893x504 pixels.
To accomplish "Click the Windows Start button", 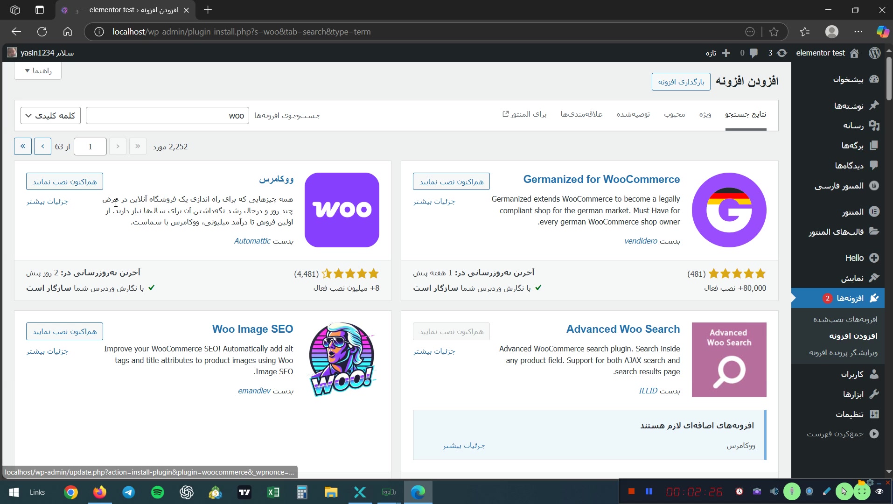I will (x=14, y=492).
